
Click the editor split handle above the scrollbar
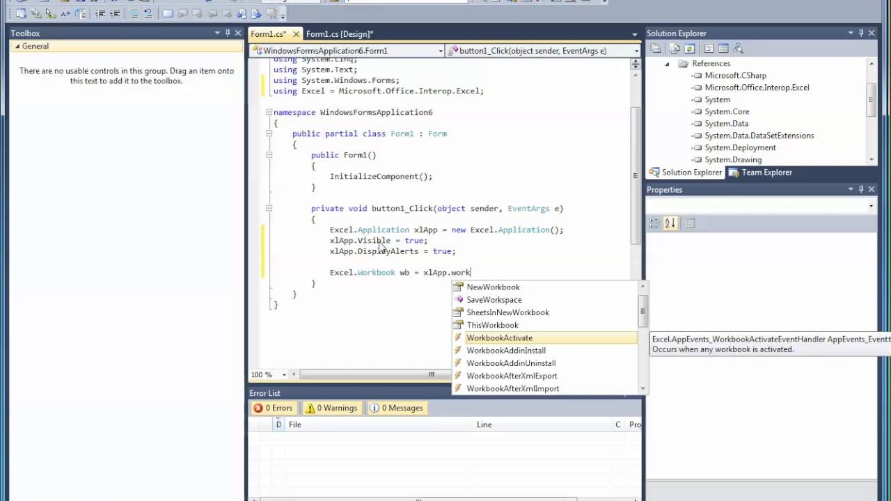click(x=635, y=64)
